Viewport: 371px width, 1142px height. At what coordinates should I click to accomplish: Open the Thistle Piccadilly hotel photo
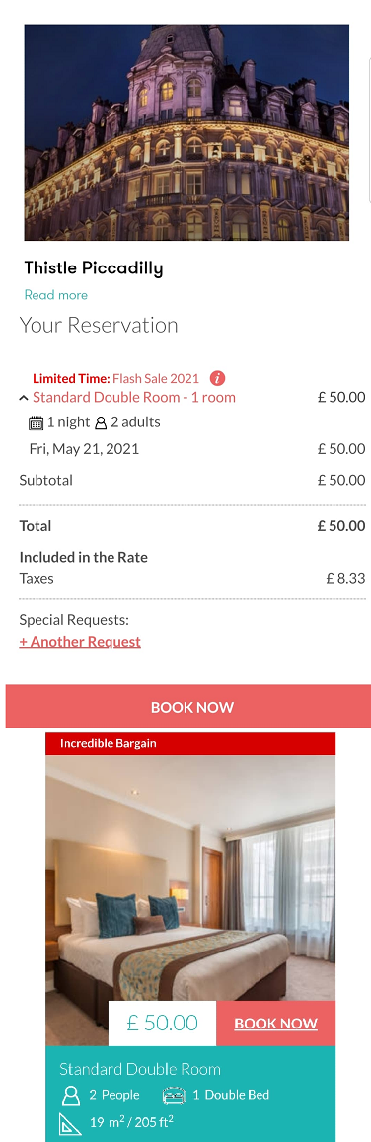[186, 132]
